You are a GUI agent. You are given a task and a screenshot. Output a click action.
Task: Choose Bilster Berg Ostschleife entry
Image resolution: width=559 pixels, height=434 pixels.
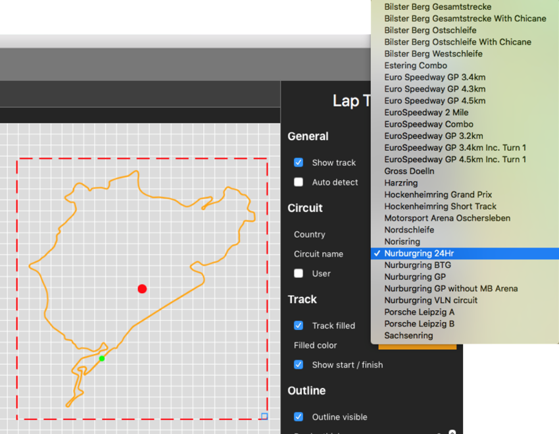coord(465,30)
